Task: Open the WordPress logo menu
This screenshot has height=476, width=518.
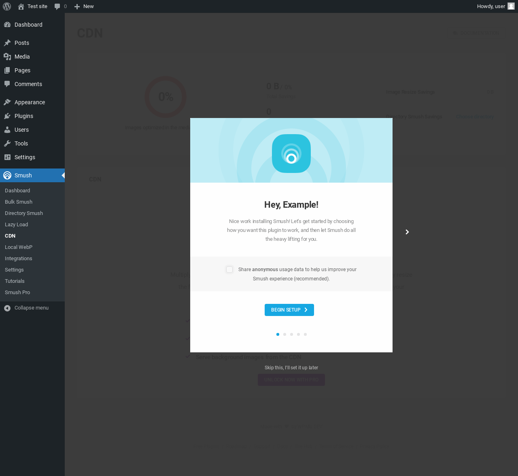Action: pyautogui.click(x=7, y=6)
